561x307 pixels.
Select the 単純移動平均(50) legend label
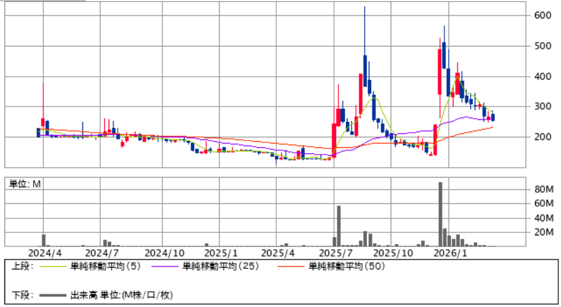[x=346, y=267]
